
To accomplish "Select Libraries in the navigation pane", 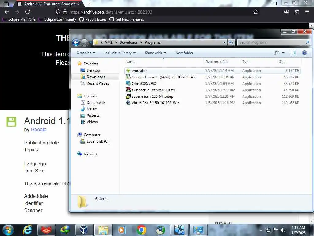I will coord(90,96).
